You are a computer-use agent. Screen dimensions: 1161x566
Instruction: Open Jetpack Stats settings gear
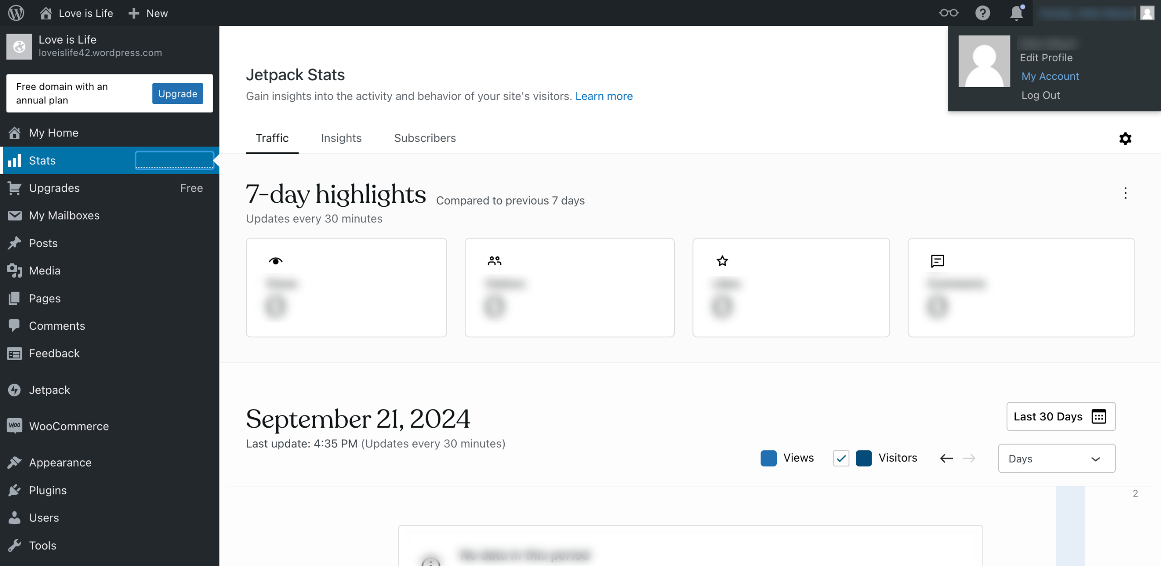coord(1125,138)
